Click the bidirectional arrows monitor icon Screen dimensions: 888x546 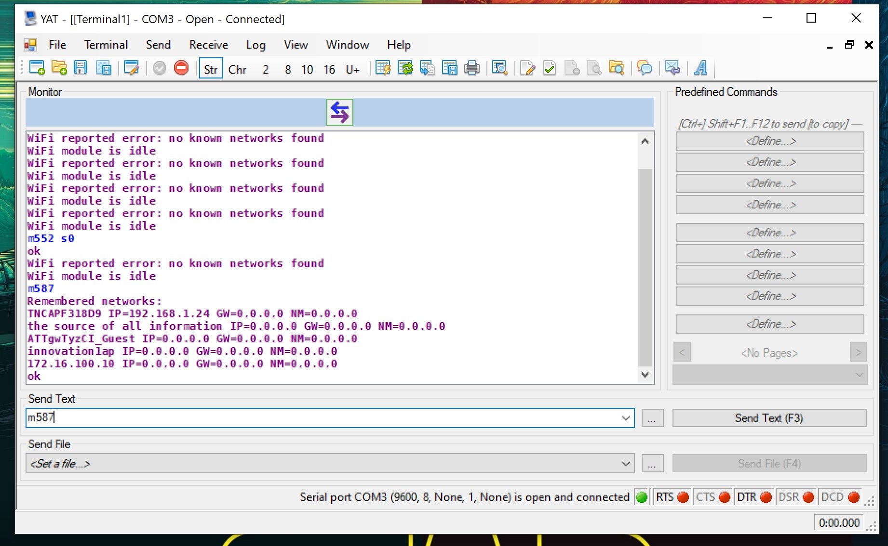[x=340, y=112]
